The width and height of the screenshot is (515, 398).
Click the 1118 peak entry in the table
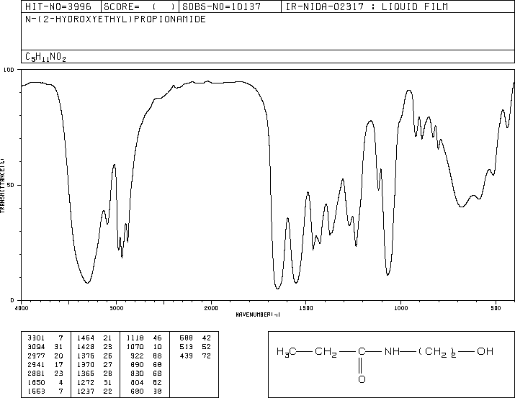[x=145, y=338]
